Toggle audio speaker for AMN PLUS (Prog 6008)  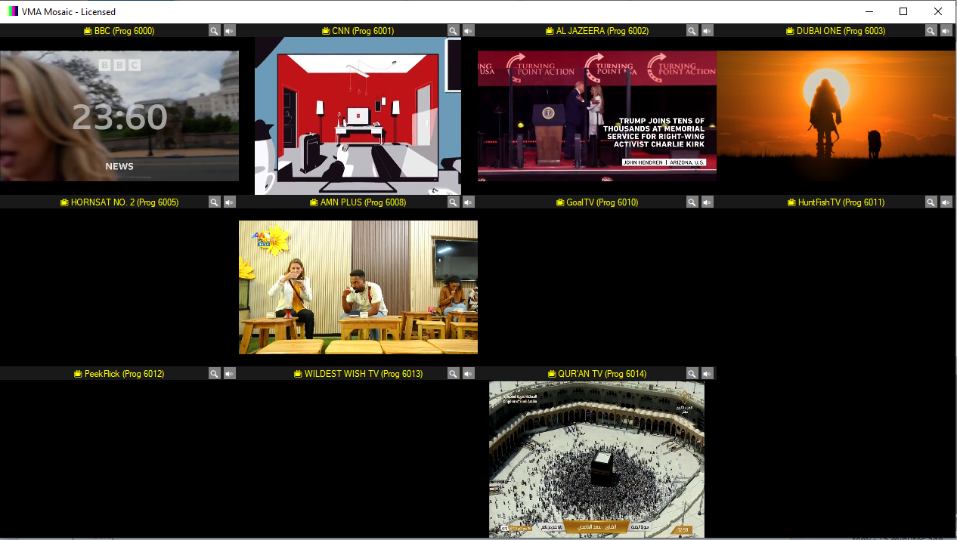[469, 202]
